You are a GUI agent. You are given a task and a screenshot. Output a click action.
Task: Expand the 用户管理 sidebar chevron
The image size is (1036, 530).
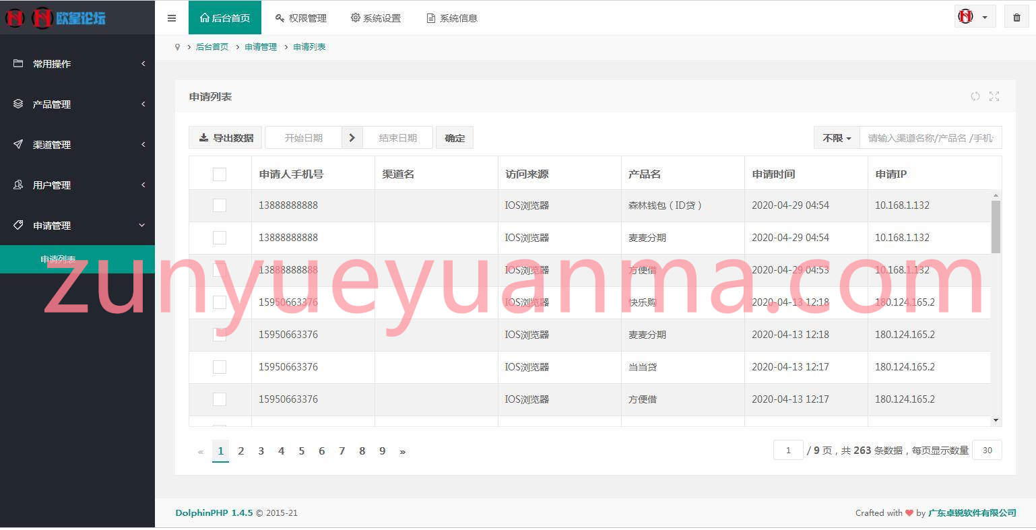[x=143, y=185]
